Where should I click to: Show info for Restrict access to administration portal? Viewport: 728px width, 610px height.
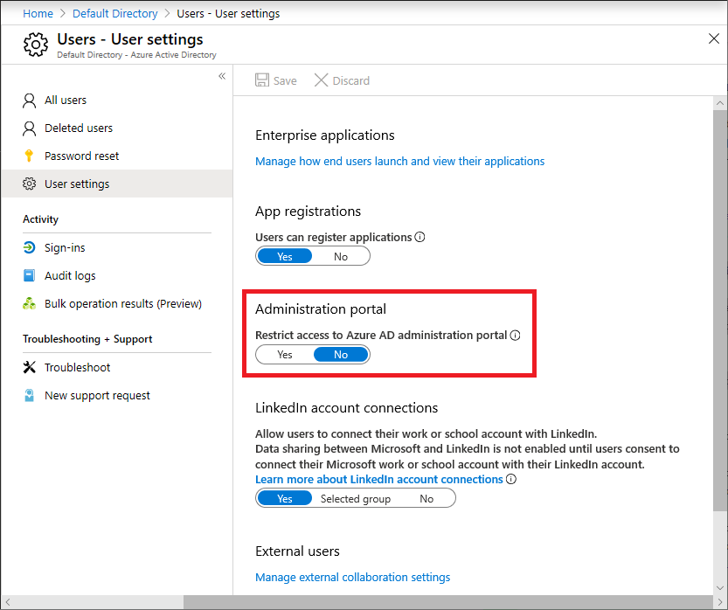(x=516, y=336)
